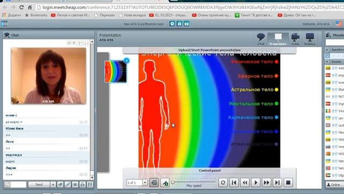Image resolution: width=344 pixels, height=194 pixels.
Task: Open the Bookmarks folder in bookmarks bar
Action: click(36, 15)
